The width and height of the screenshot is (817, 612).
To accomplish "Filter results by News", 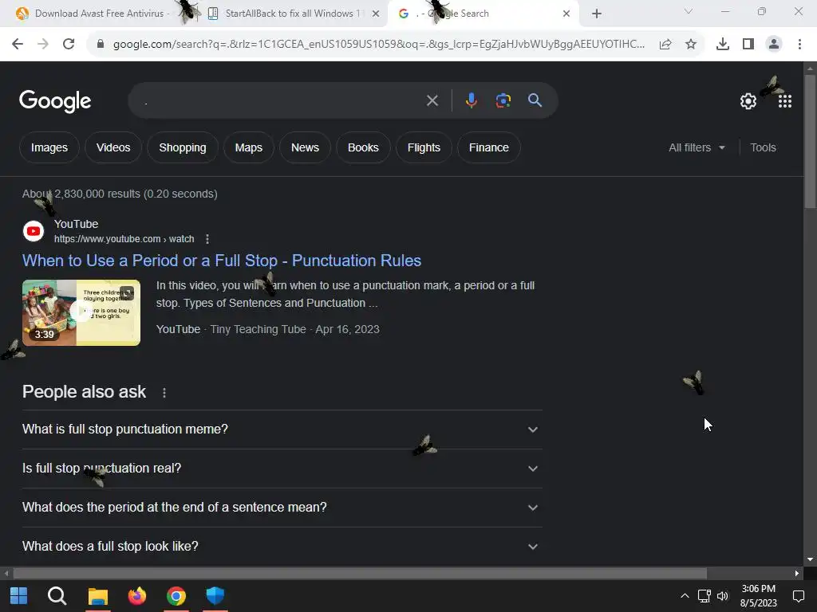I will [305, 147].
